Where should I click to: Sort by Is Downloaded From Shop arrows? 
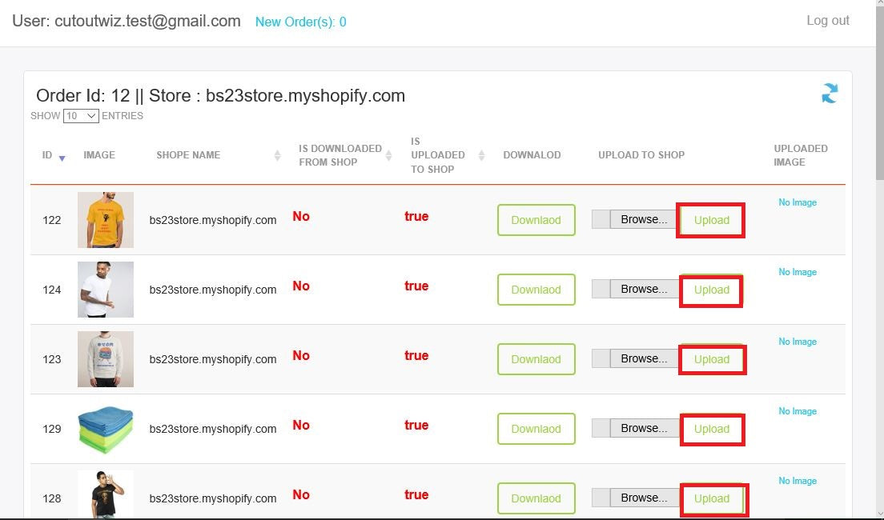click(388, 155)
